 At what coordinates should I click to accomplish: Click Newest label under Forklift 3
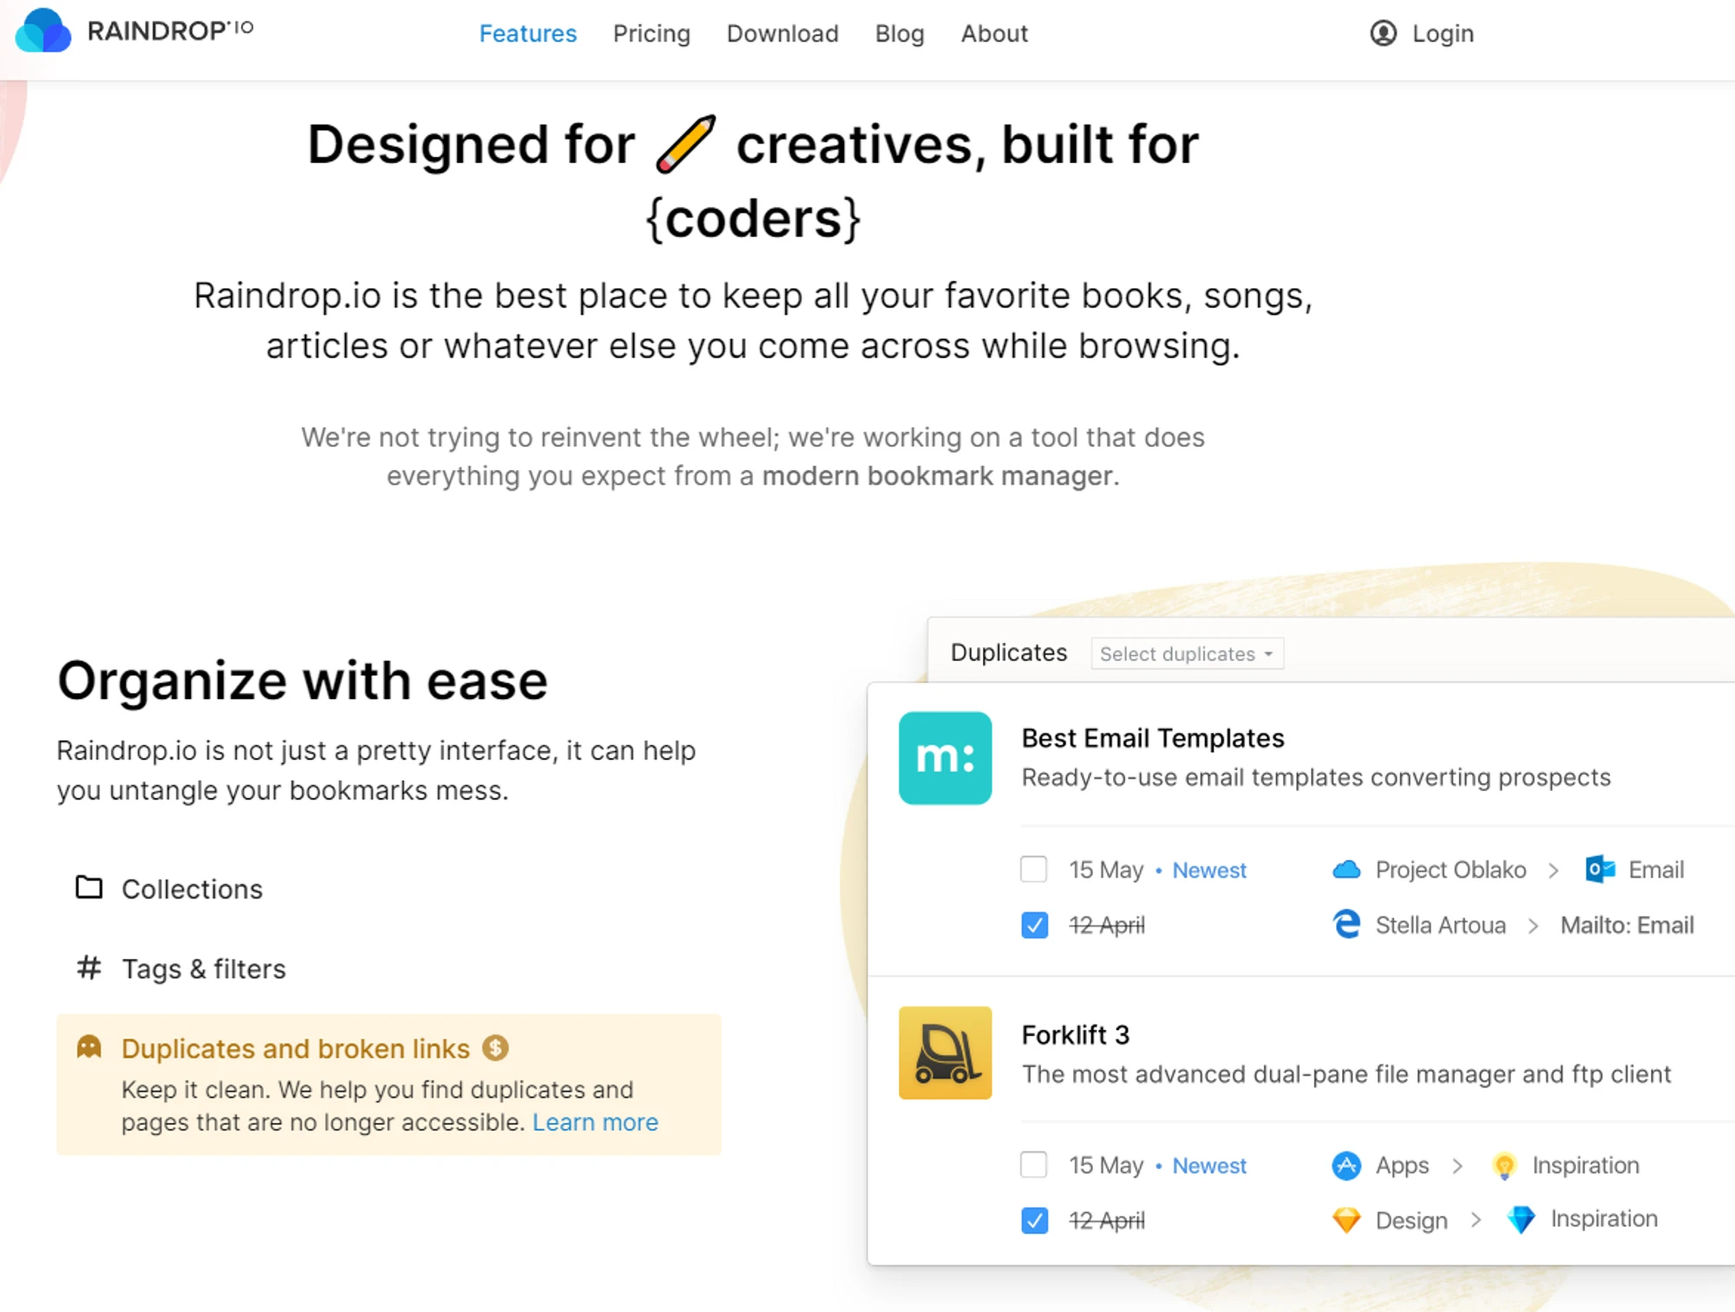pos(1209,1165)
